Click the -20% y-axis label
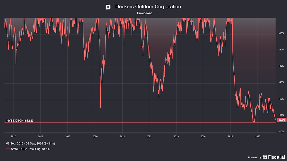 pyautogui.click(x=281, y=50)
